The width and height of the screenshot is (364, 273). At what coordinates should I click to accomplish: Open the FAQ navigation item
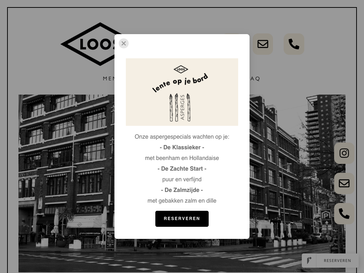coord(255,79)
